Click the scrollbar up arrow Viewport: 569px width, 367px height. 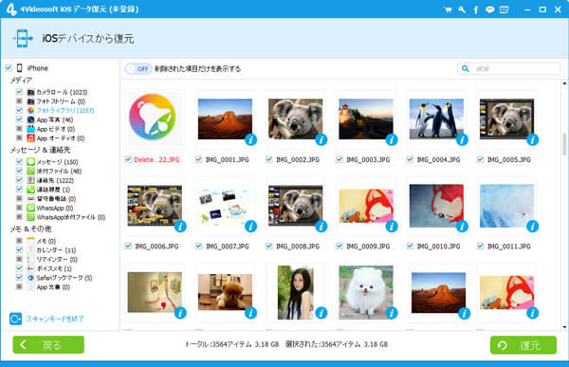[564, 83]
